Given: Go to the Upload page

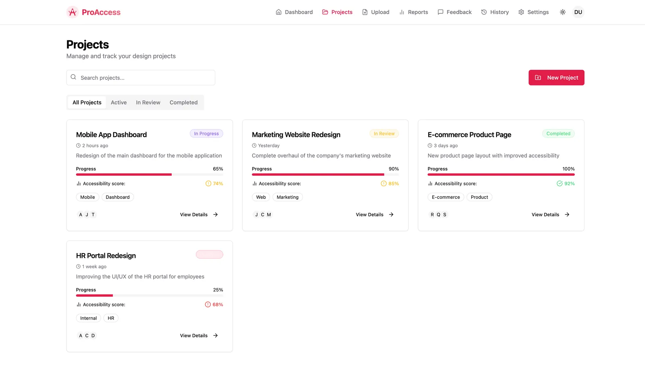Looking at the screenshot, I should point(376,12).
